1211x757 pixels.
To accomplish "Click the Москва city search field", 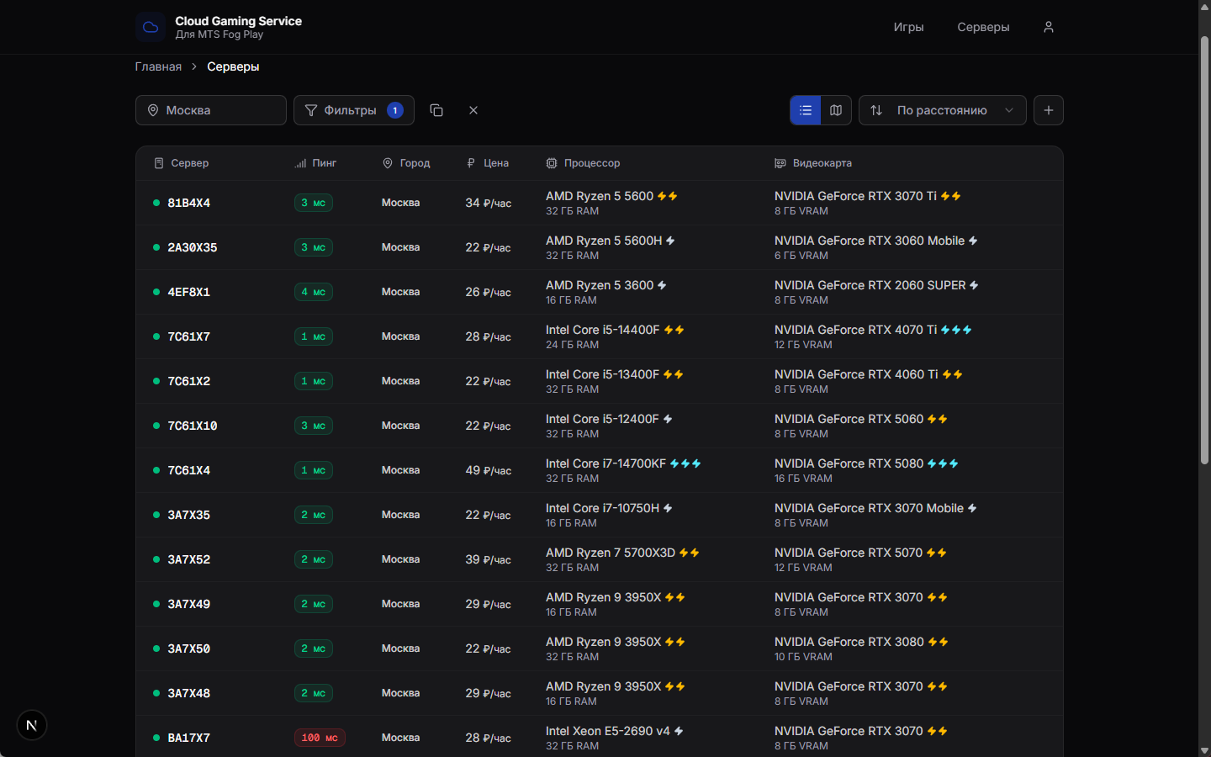I will click(211, 110).
